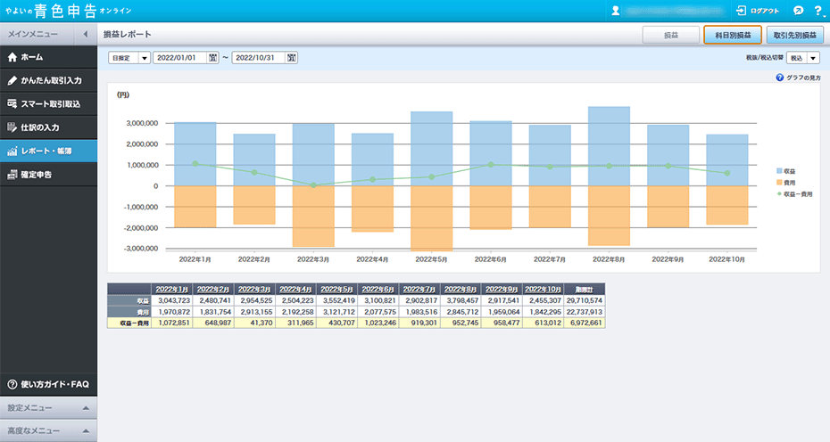
Task: Select レポート・帳簿 in the main menu
Action: pos(49,151)
